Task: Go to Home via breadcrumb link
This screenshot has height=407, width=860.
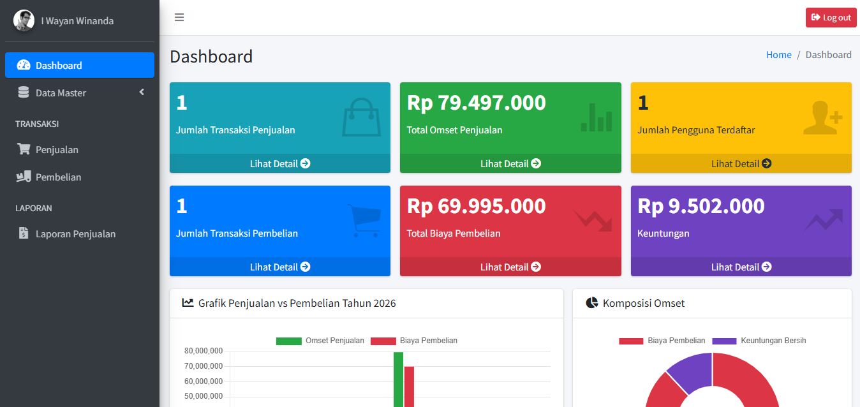Action: [x=779, y=55]
